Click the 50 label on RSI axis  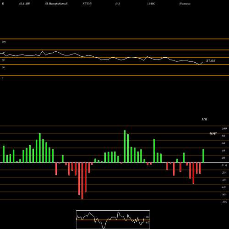pyautogui.click(x=3, y=60)
